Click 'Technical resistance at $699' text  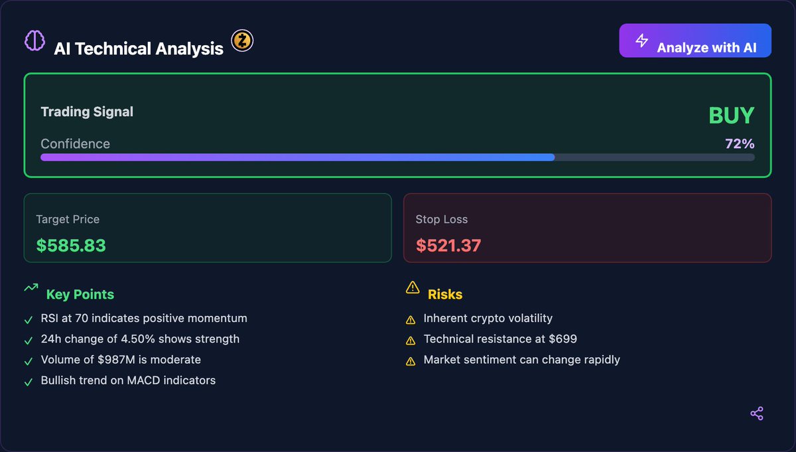click(x=500, y=339)
